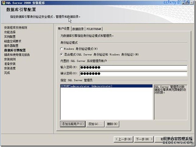Viewport: 196px width, 147px height.
Task: Click the 确认密码 password field
Action: 134,74
